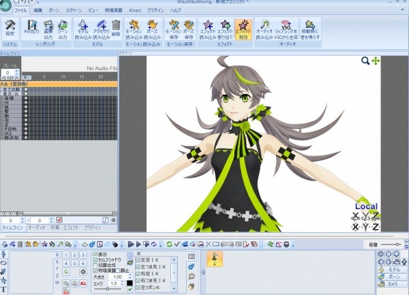
Task: Open the スクリーン ribbon tab
Action: (x=74, y=10)
